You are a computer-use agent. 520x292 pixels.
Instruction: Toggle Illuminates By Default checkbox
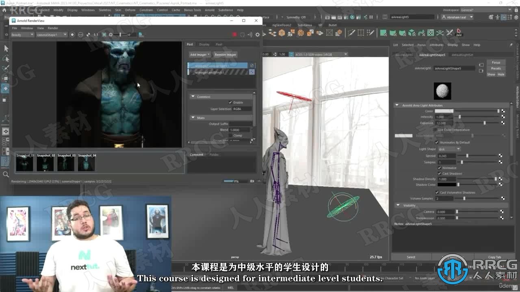pos(437,142)
